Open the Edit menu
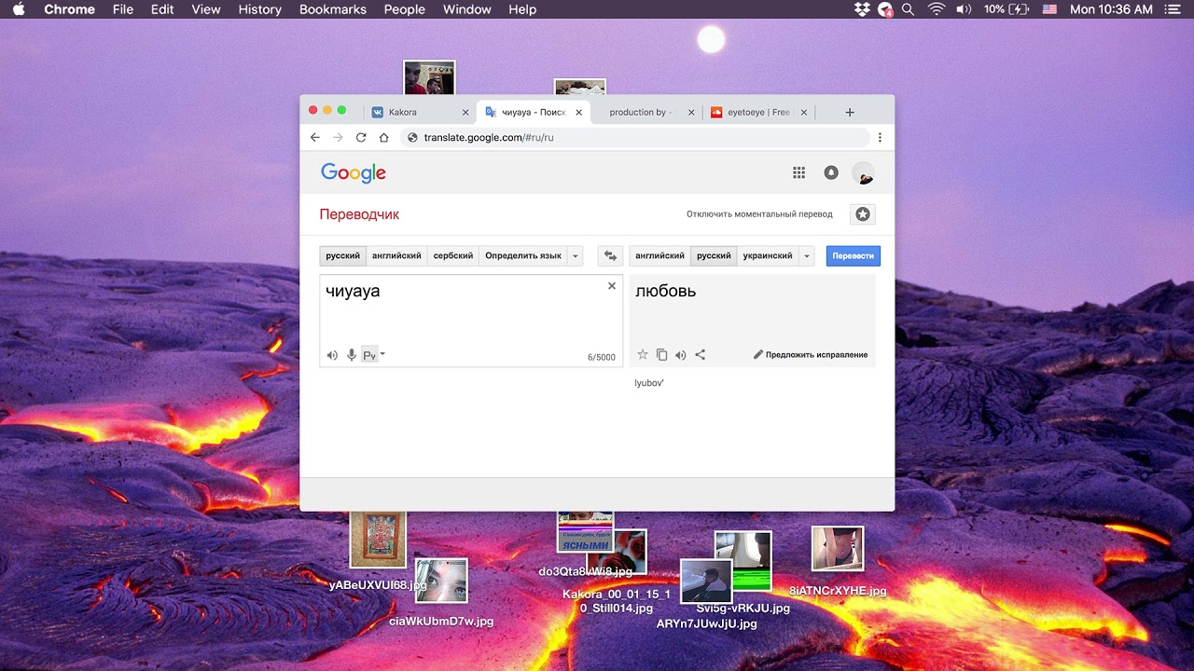This screenshot has height=671, width=1194. (162, 9)
